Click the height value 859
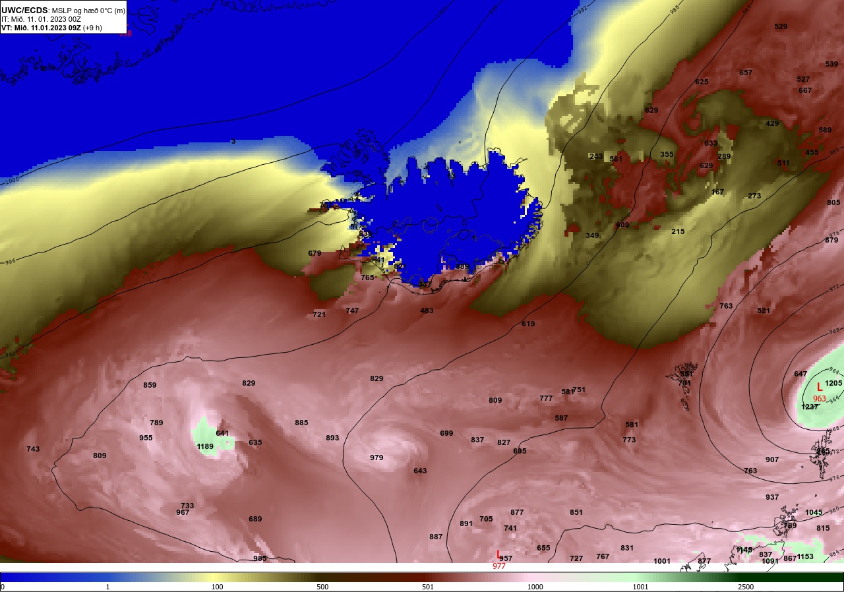Image resolution: width=844 pixels, height=592 pixels. (x=150, y=385)
